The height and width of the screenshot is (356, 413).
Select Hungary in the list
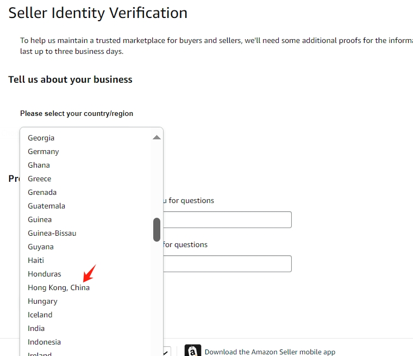(43, 301)
